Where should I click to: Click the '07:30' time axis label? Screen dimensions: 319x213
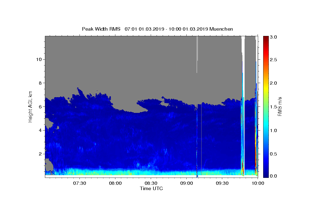click(x=79, y=183)
